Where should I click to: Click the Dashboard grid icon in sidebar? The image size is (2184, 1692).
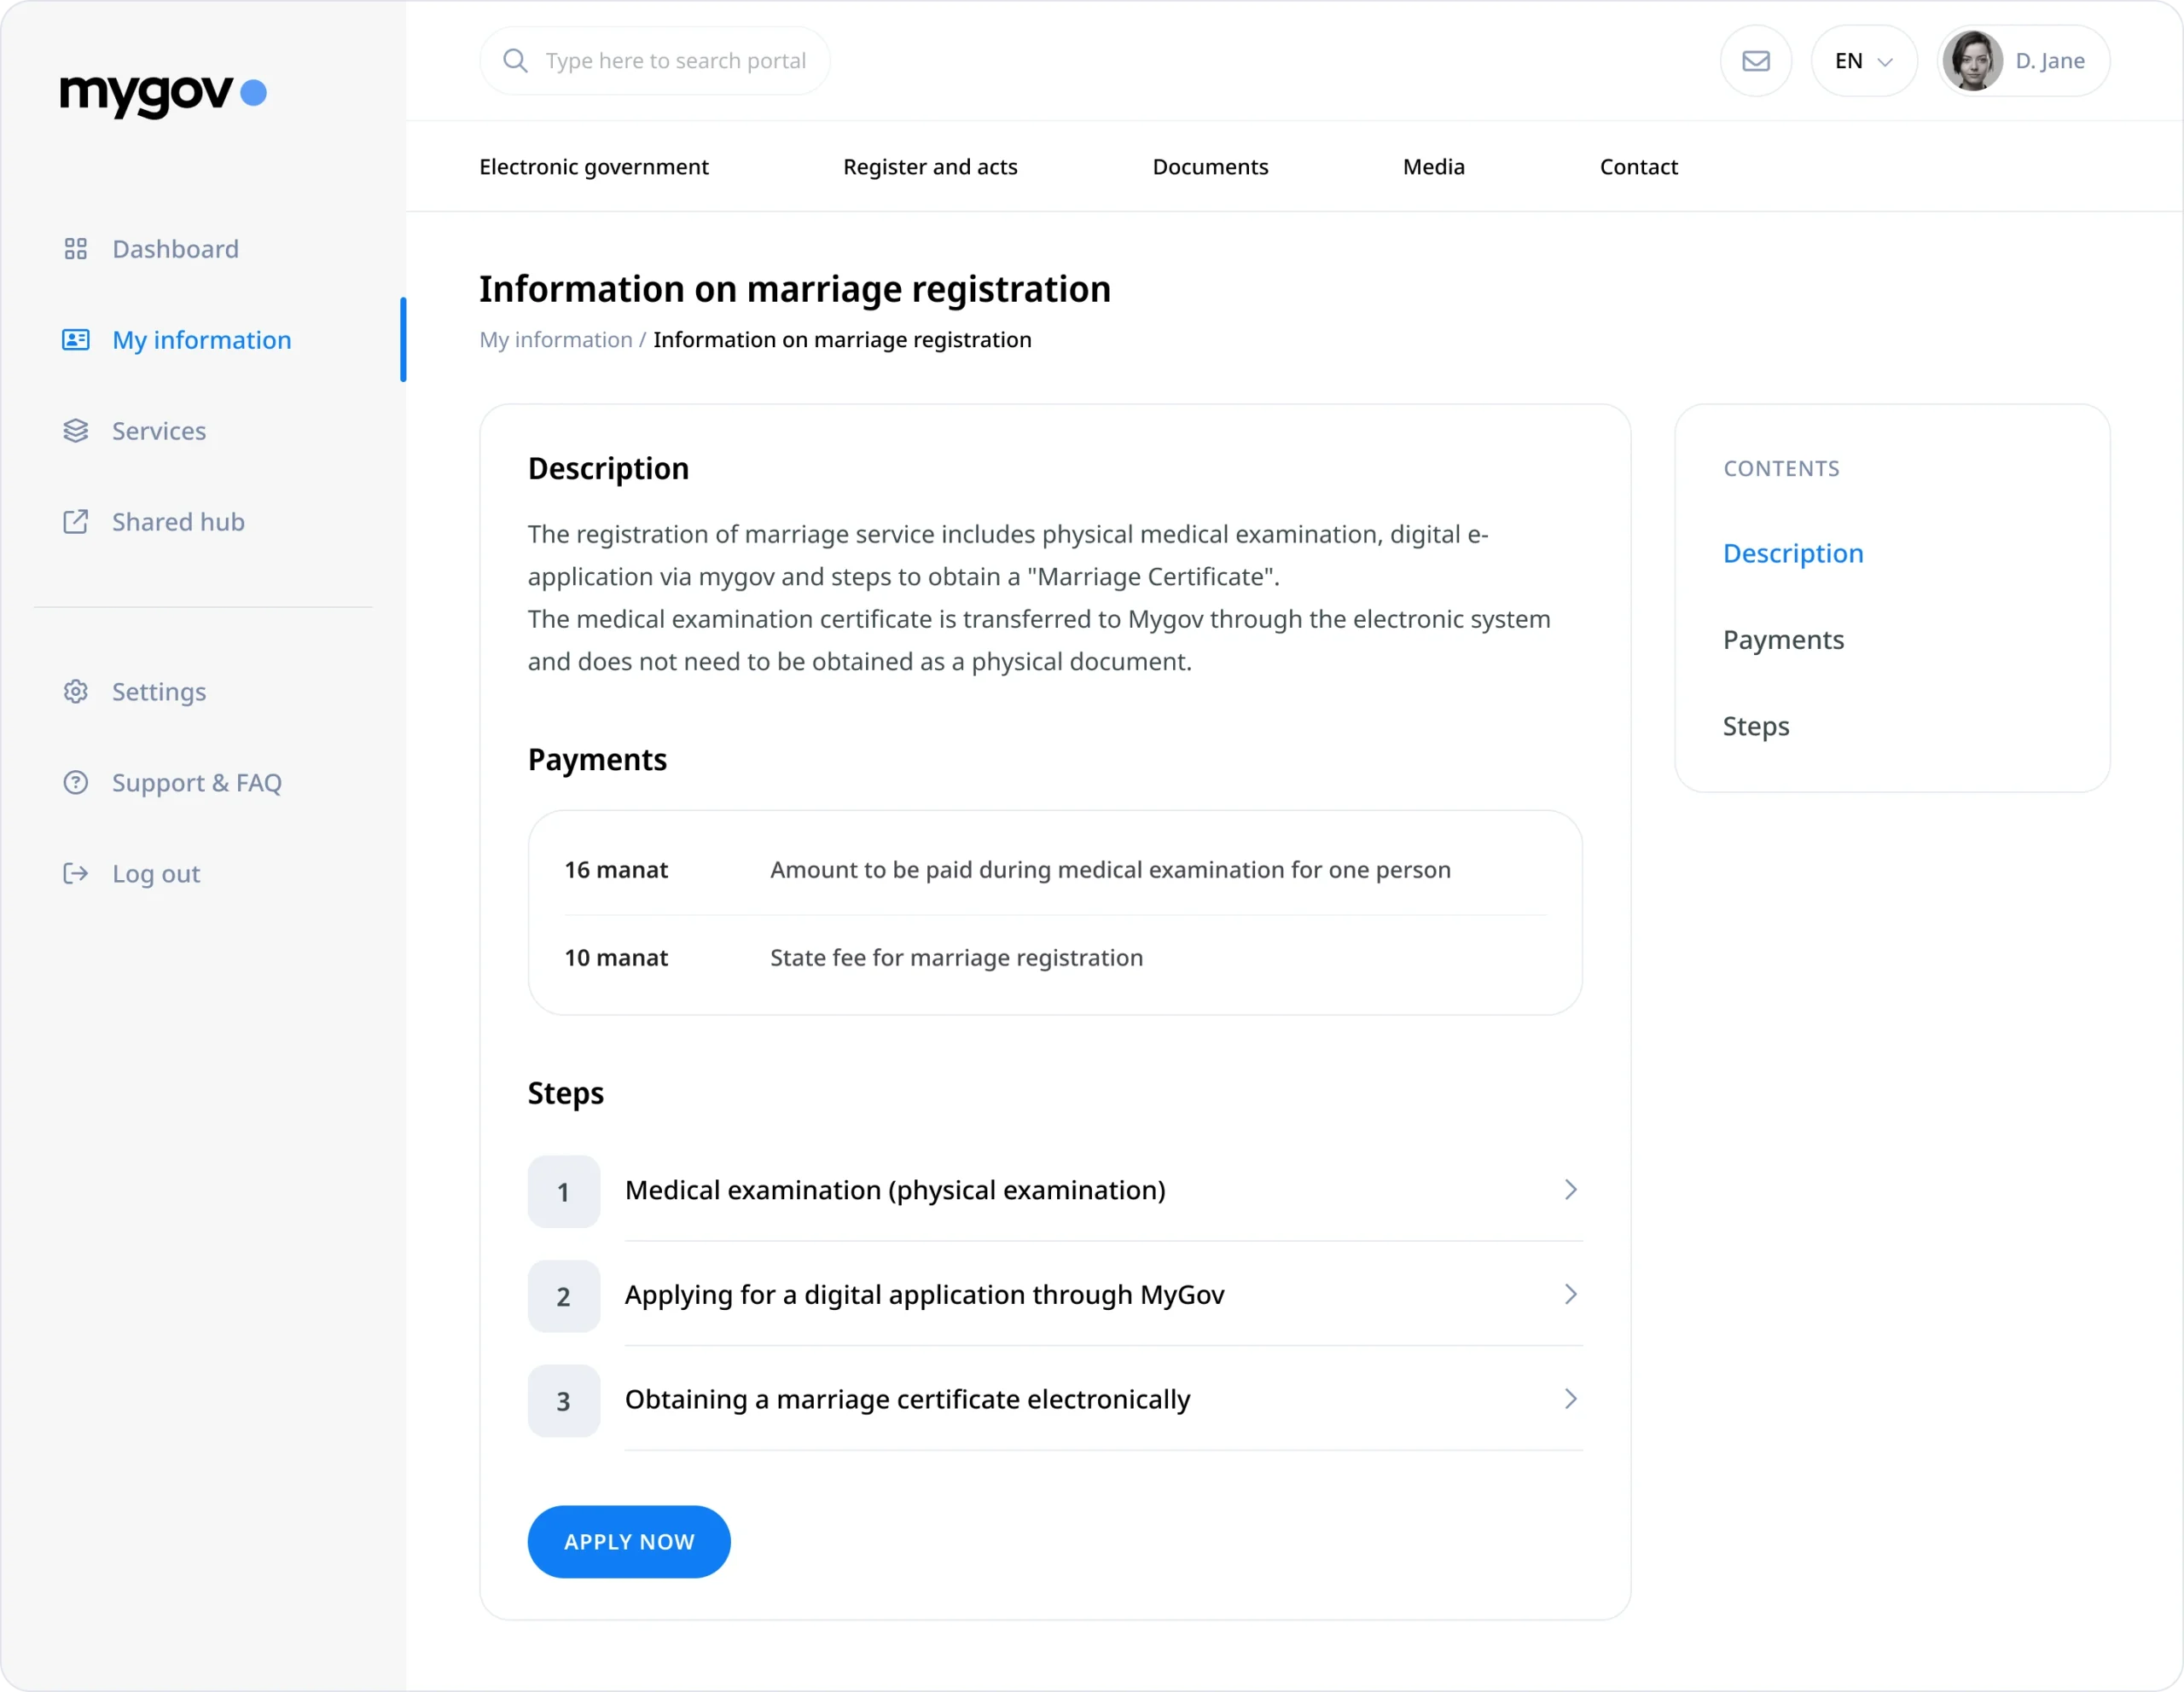point(75,249)
